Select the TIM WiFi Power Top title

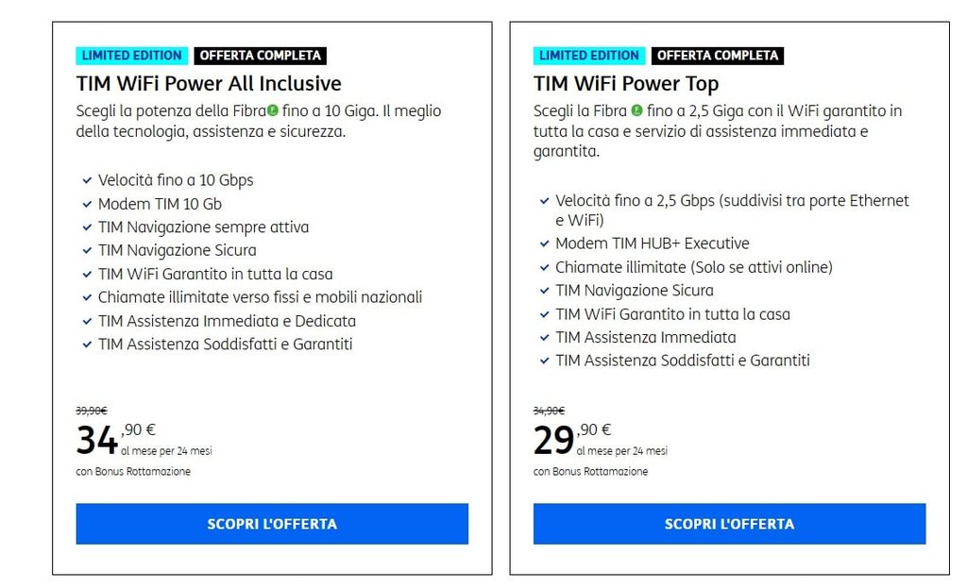point(625,83)
